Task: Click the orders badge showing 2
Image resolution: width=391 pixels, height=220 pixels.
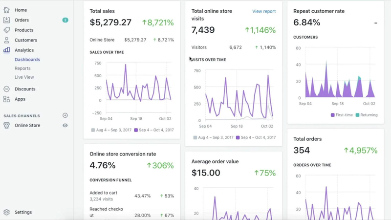Action: [x=65, y=20]
